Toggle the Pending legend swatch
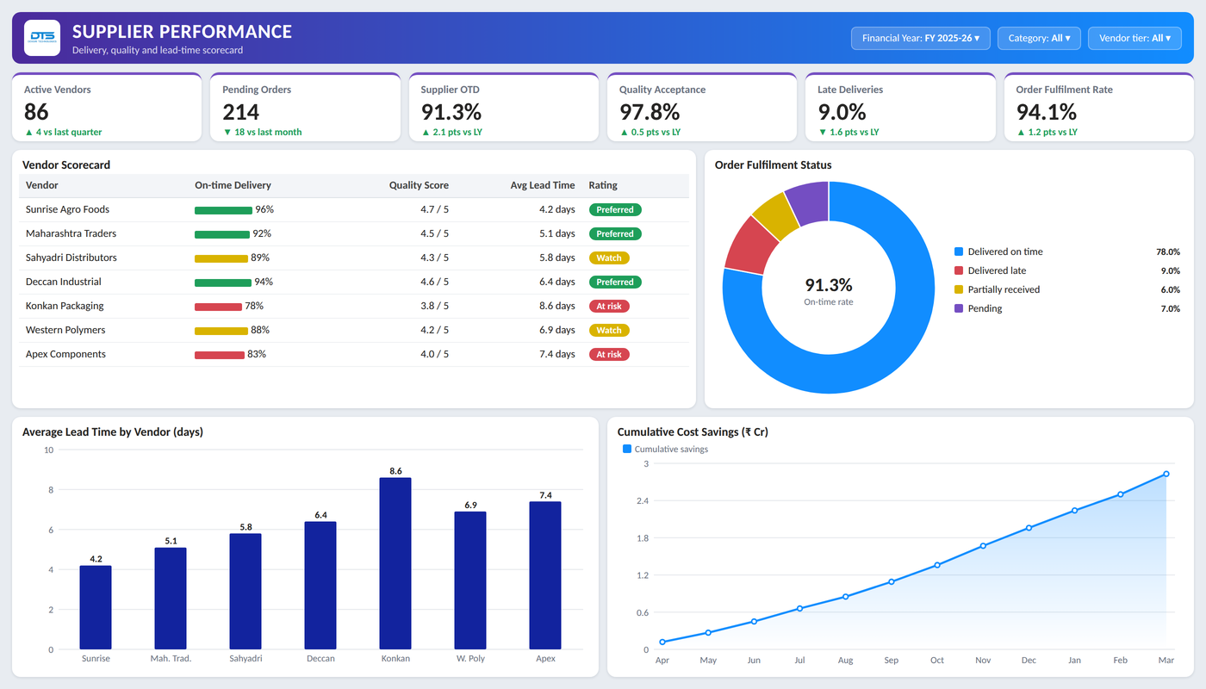Screen dimensions: 1206x689 tap(959, 308)
